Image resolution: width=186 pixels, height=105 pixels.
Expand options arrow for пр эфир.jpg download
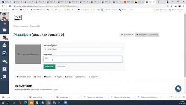coord(79,97)
